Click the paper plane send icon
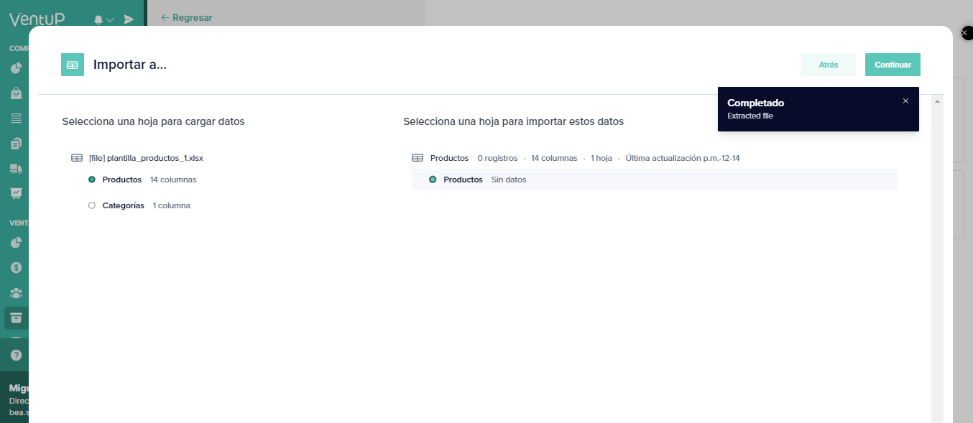This screenshot has width=973, height=423. point(128,19)
